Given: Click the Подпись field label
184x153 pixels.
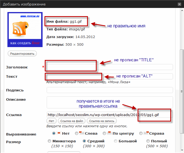Looking at the screenshot, I should (x=15, y=90).
